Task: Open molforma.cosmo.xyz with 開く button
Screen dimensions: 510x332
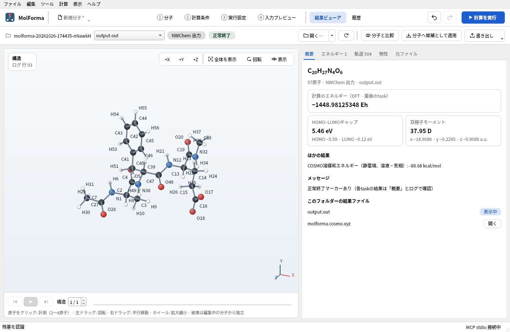Action: pyautogui.click(x=492, y=224)
